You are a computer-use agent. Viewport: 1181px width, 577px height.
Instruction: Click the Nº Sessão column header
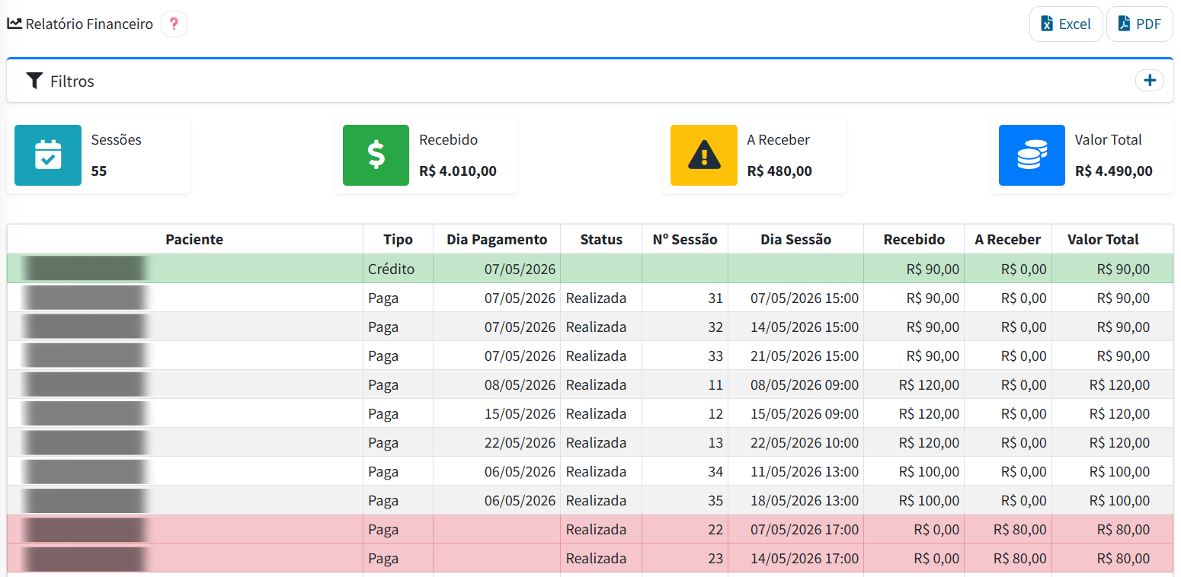[x=685, y=239]
